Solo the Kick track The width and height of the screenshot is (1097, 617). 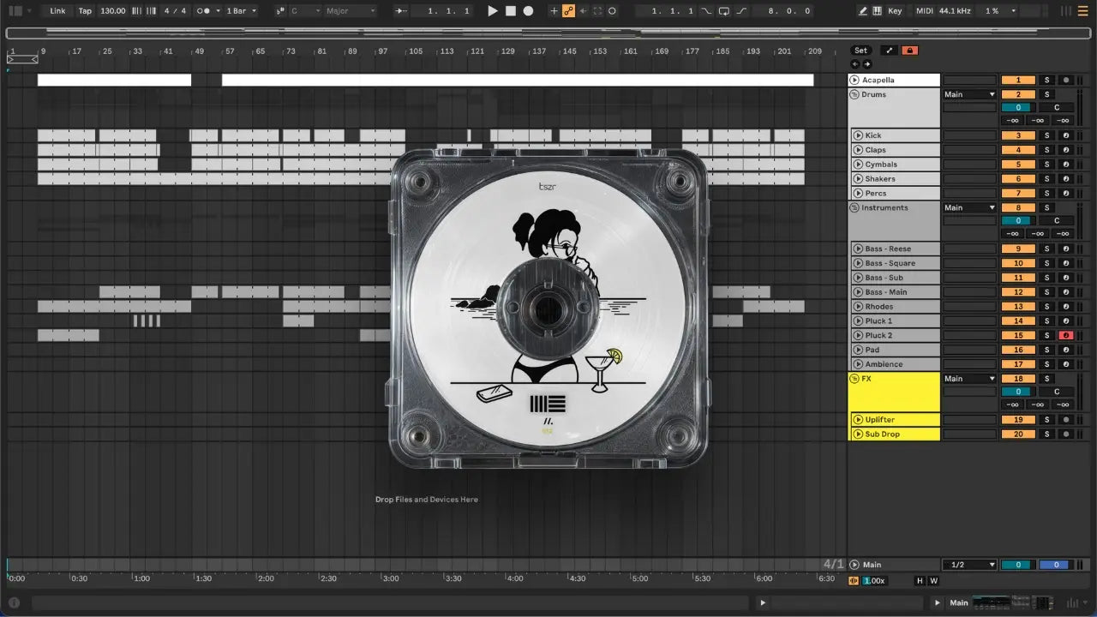tap(1046, 135)
